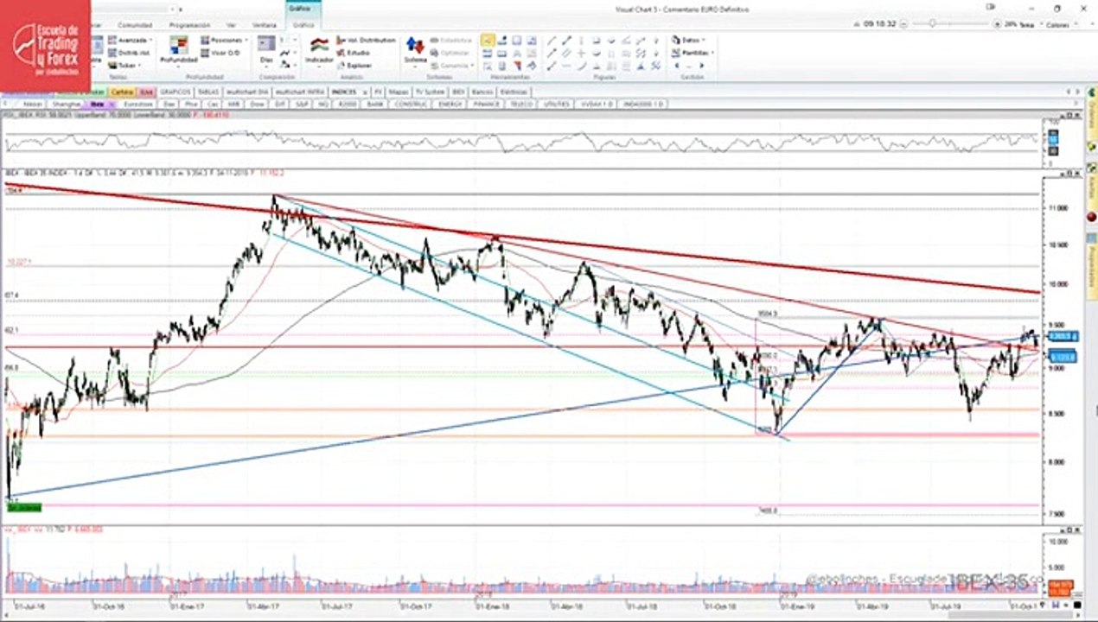Open the TABLAS workspace tab

pyautogui.click(x=207, y=92)
